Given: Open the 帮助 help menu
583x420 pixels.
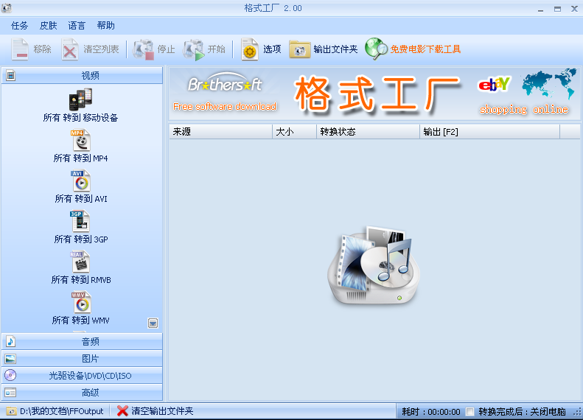Looking at the screenshot, I should [105, 26].
